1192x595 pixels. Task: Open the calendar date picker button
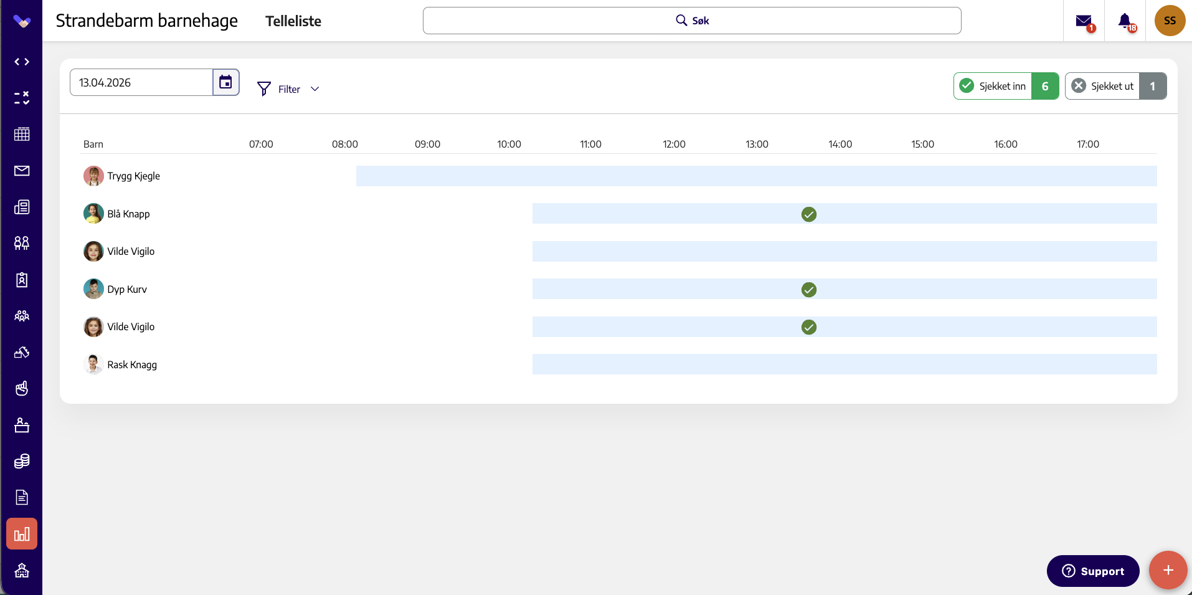(x=226, y=82)
